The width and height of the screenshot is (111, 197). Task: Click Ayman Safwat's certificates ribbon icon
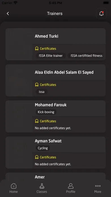click(x=37, y=157)
